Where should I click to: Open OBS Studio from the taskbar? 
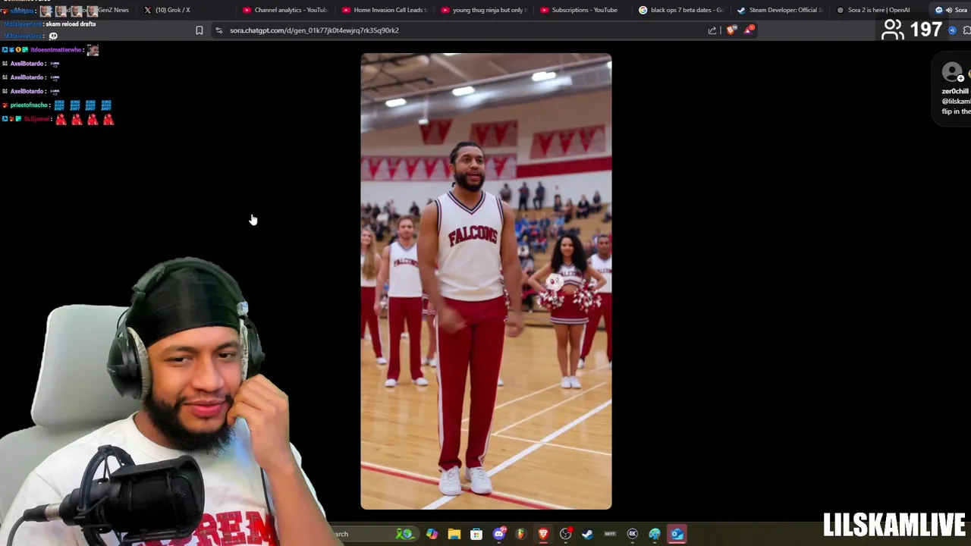565,534
